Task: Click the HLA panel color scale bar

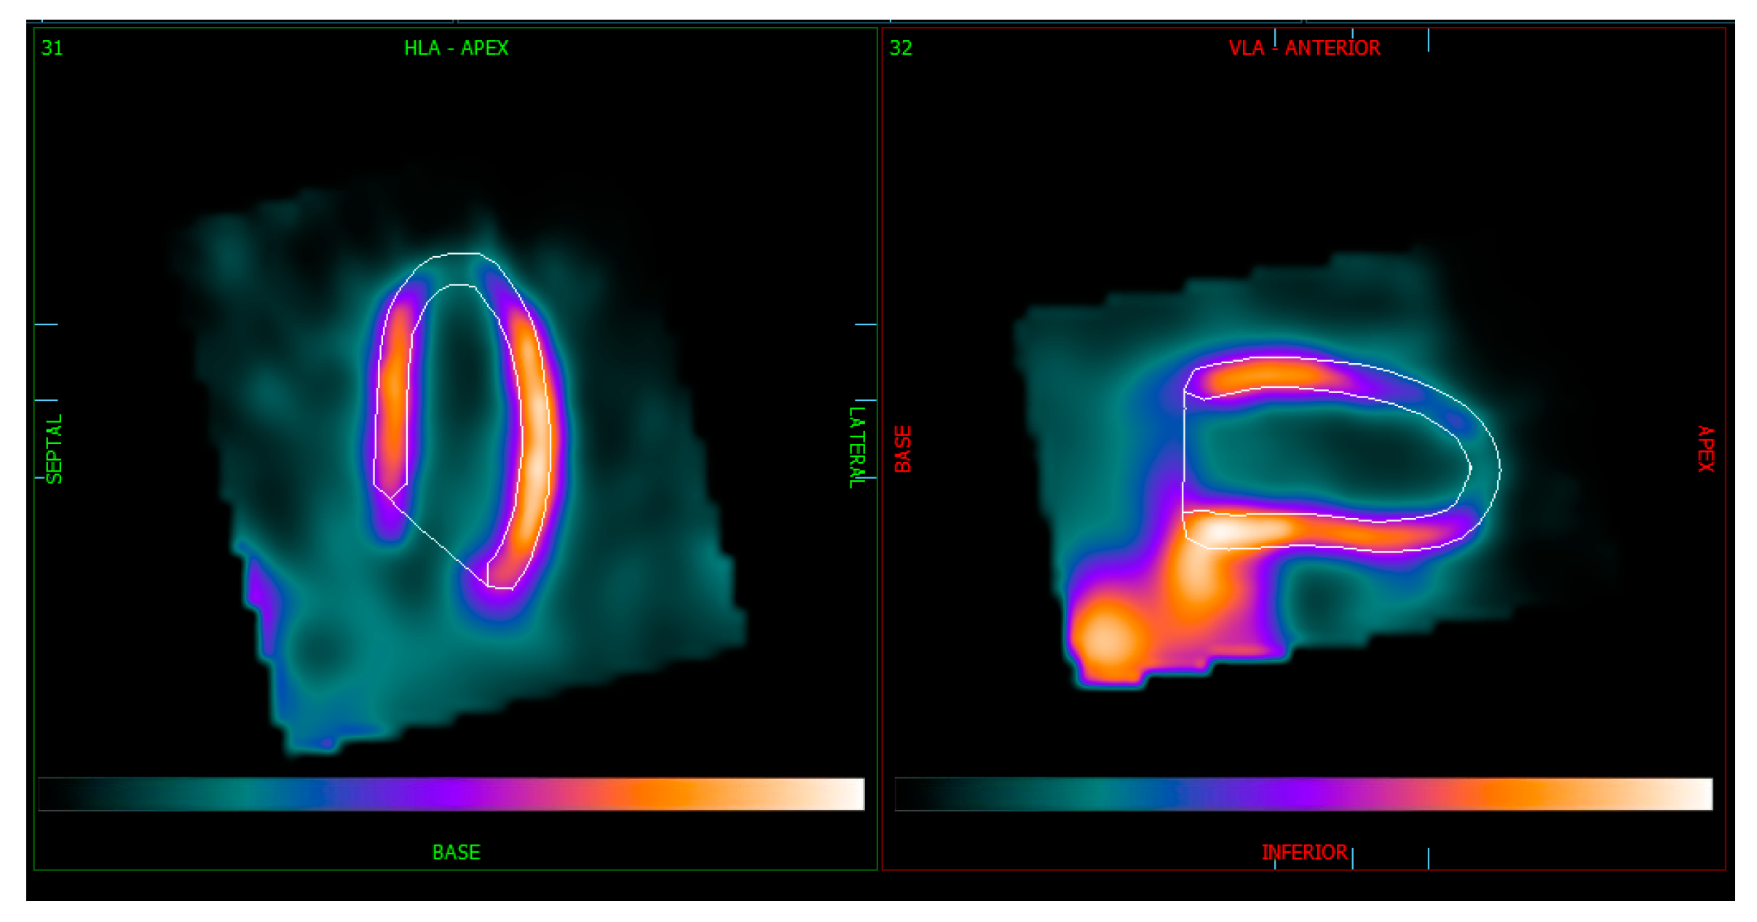Action: 451,794
